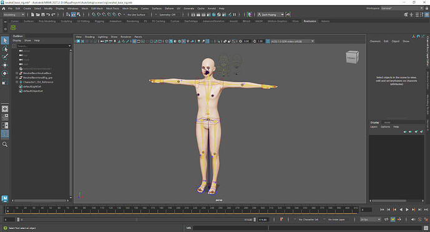Screen dimensions: 430x232
Task: Open search magnifier in left toolbox
Action: 5,144
